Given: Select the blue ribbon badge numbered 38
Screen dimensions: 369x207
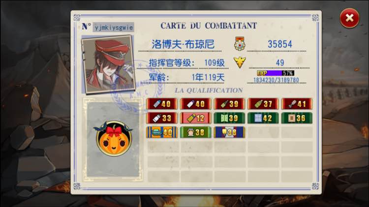Looking at the screenshot, I should click(x=229, y=132).
